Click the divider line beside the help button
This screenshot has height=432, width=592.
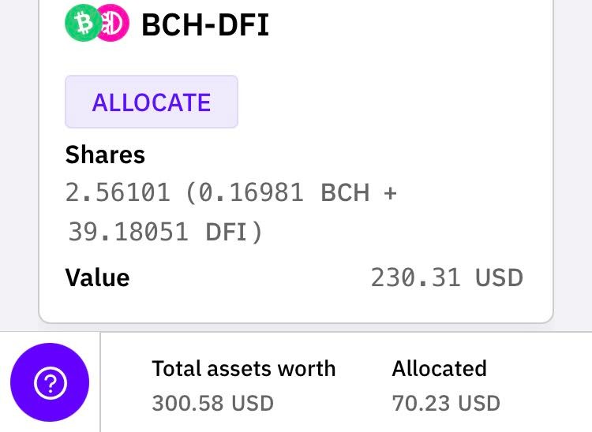(x=100, y=382)
